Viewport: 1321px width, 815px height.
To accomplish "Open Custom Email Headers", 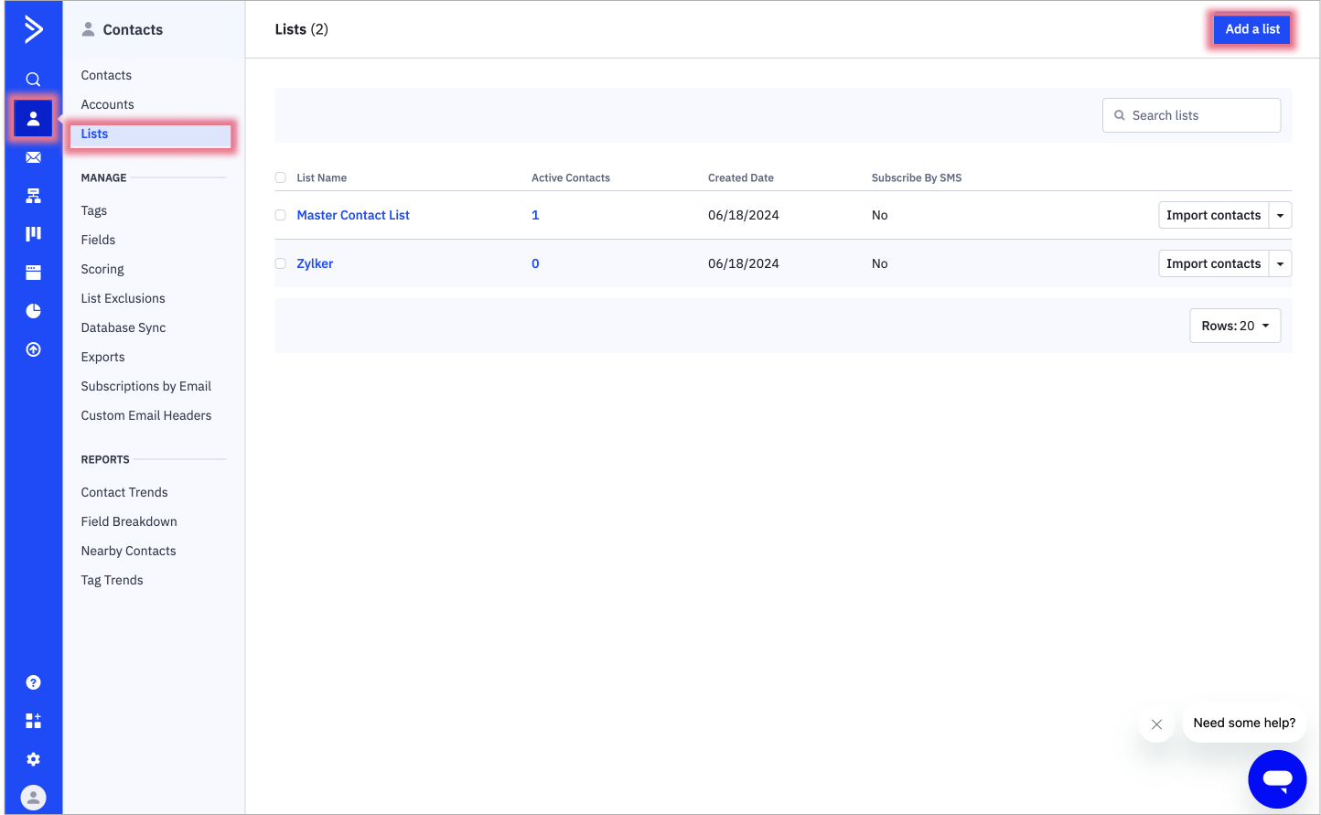I will [x=145, y=415].
